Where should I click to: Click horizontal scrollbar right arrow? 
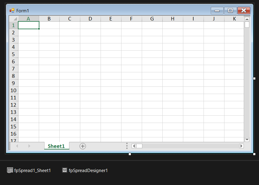[x=241, y=146]
